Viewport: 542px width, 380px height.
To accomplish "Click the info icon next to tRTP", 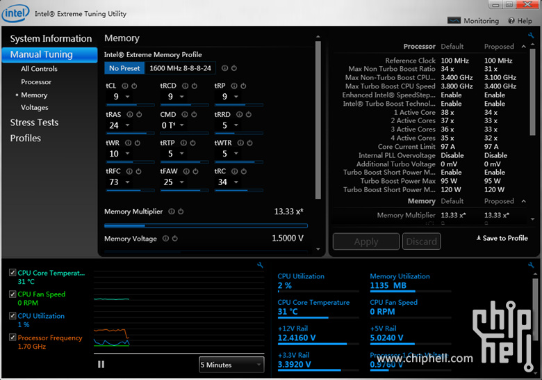I will [183, 143].
